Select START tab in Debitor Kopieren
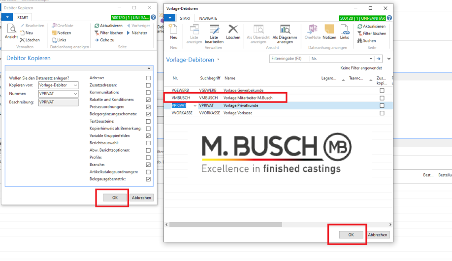The image size is (452, 261). [23, 18]
